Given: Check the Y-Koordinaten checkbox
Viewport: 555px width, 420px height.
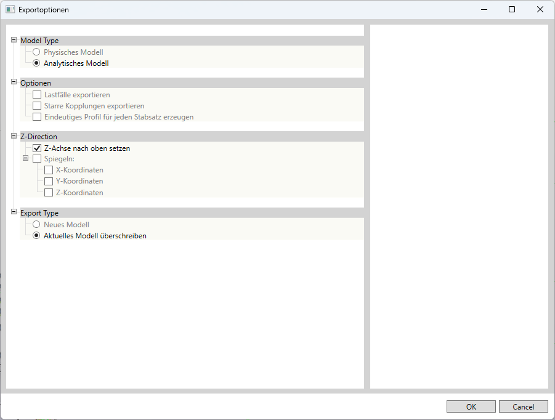Looking at the screenshot, I should click(49, 181).
